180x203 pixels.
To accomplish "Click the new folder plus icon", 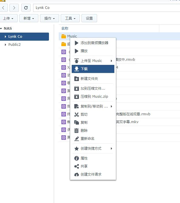I will point(77,79).
